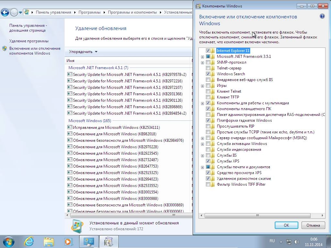Select Security Update KB2931368 entry

pyautogui.click(x=127, y=94)
